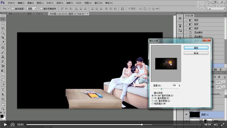Click the 亮度 percentage input field
Viewport: 227px width, 128px height.
pos(175,86)
